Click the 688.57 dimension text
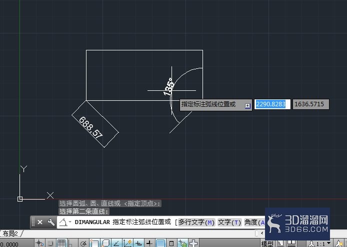 tap(90, 127)
